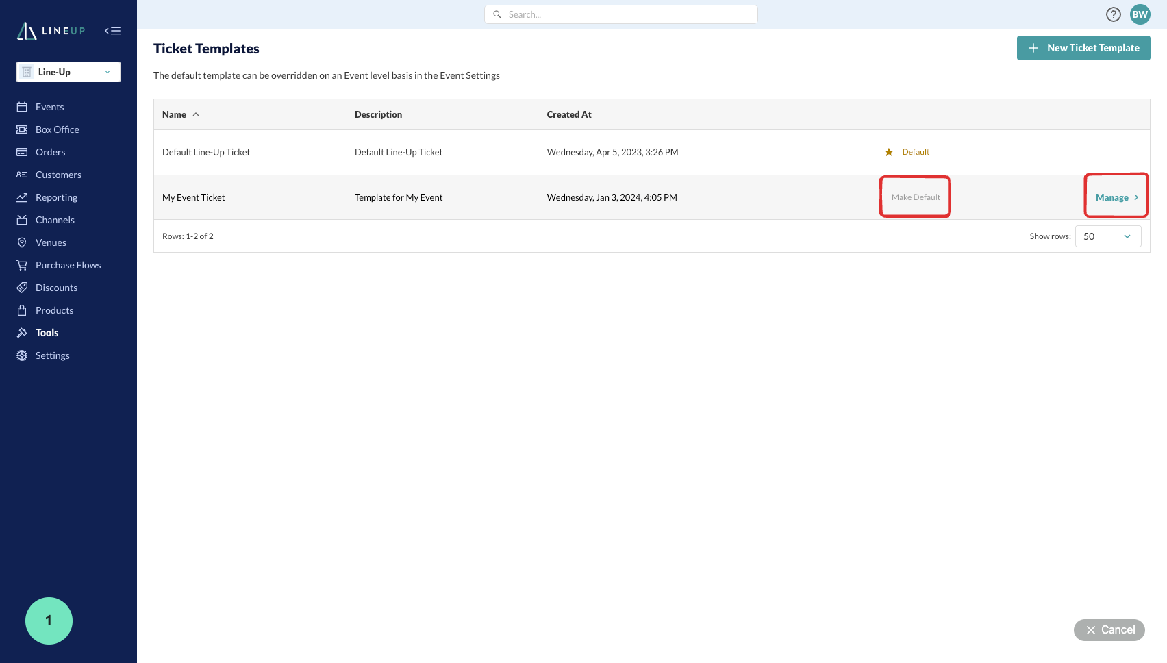
Task: Click the Discounts tag icon
Action: coord(22,288)
